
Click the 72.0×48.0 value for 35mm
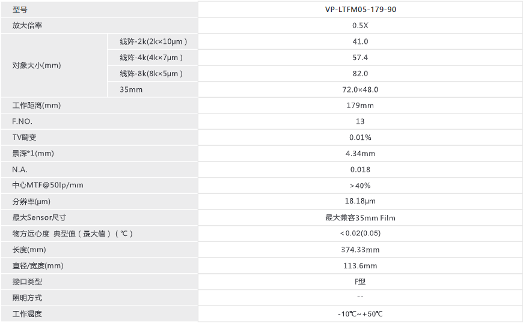coord(360,89)
